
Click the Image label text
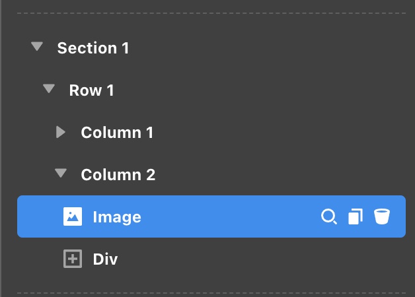point(117,217)
